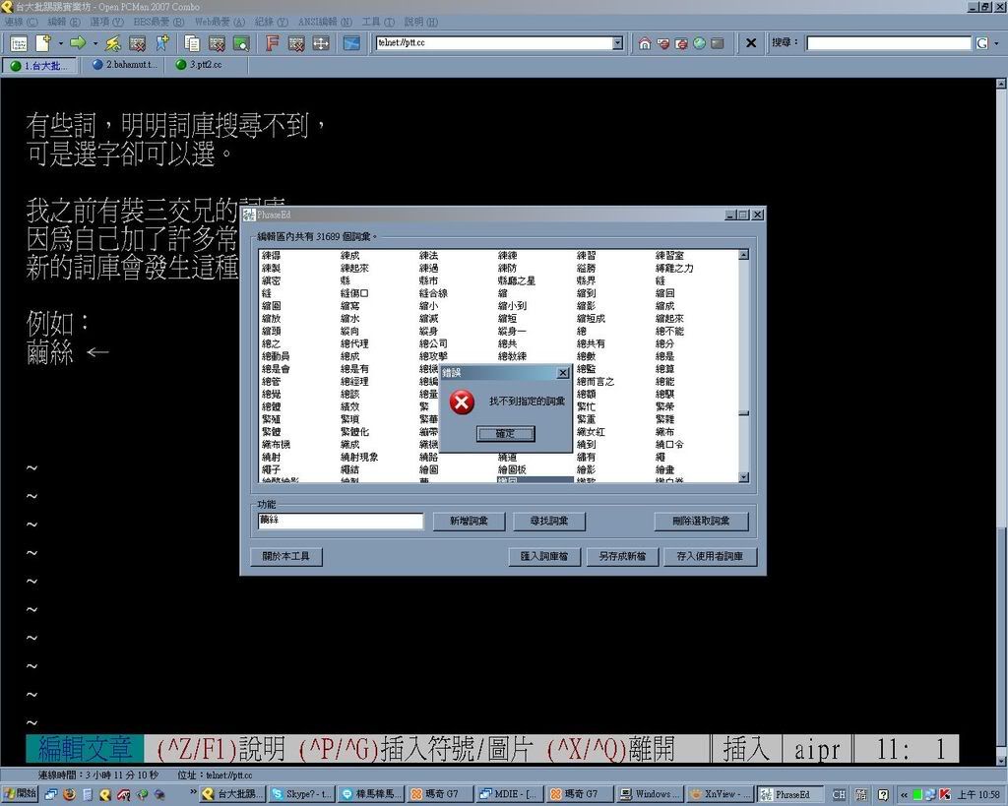Click the red F font icon

point(273,43)
